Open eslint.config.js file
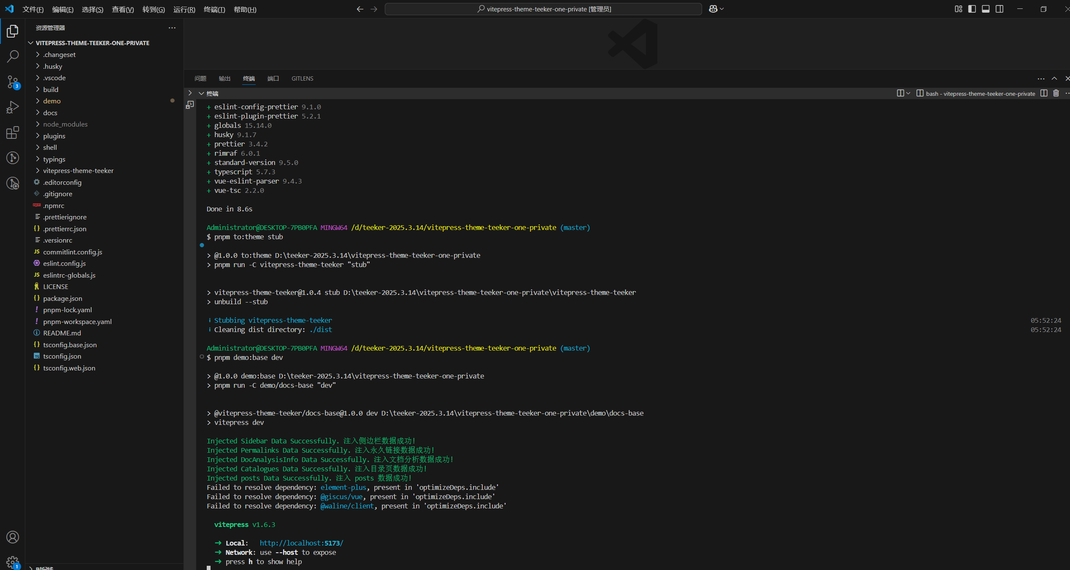The height and width of the screenshot is (570, 1070). pyautogui.click(x=104, y=263)
